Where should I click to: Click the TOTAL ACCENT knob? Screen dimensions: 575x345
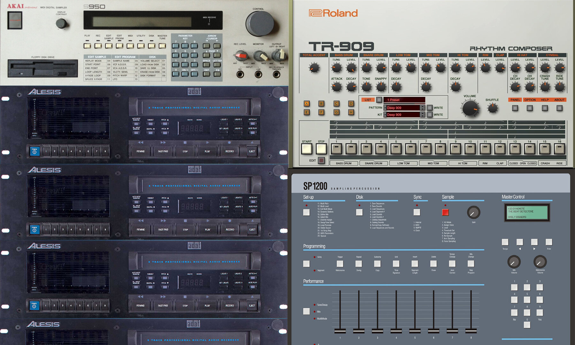[314, 67]
